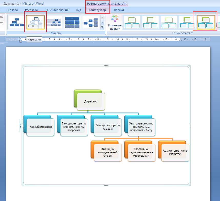Image resolution: width=220 pixels, height=201 pixels.
Task: Select Спортивно-оздоровительные учреждения box
Action: point(141,152)
